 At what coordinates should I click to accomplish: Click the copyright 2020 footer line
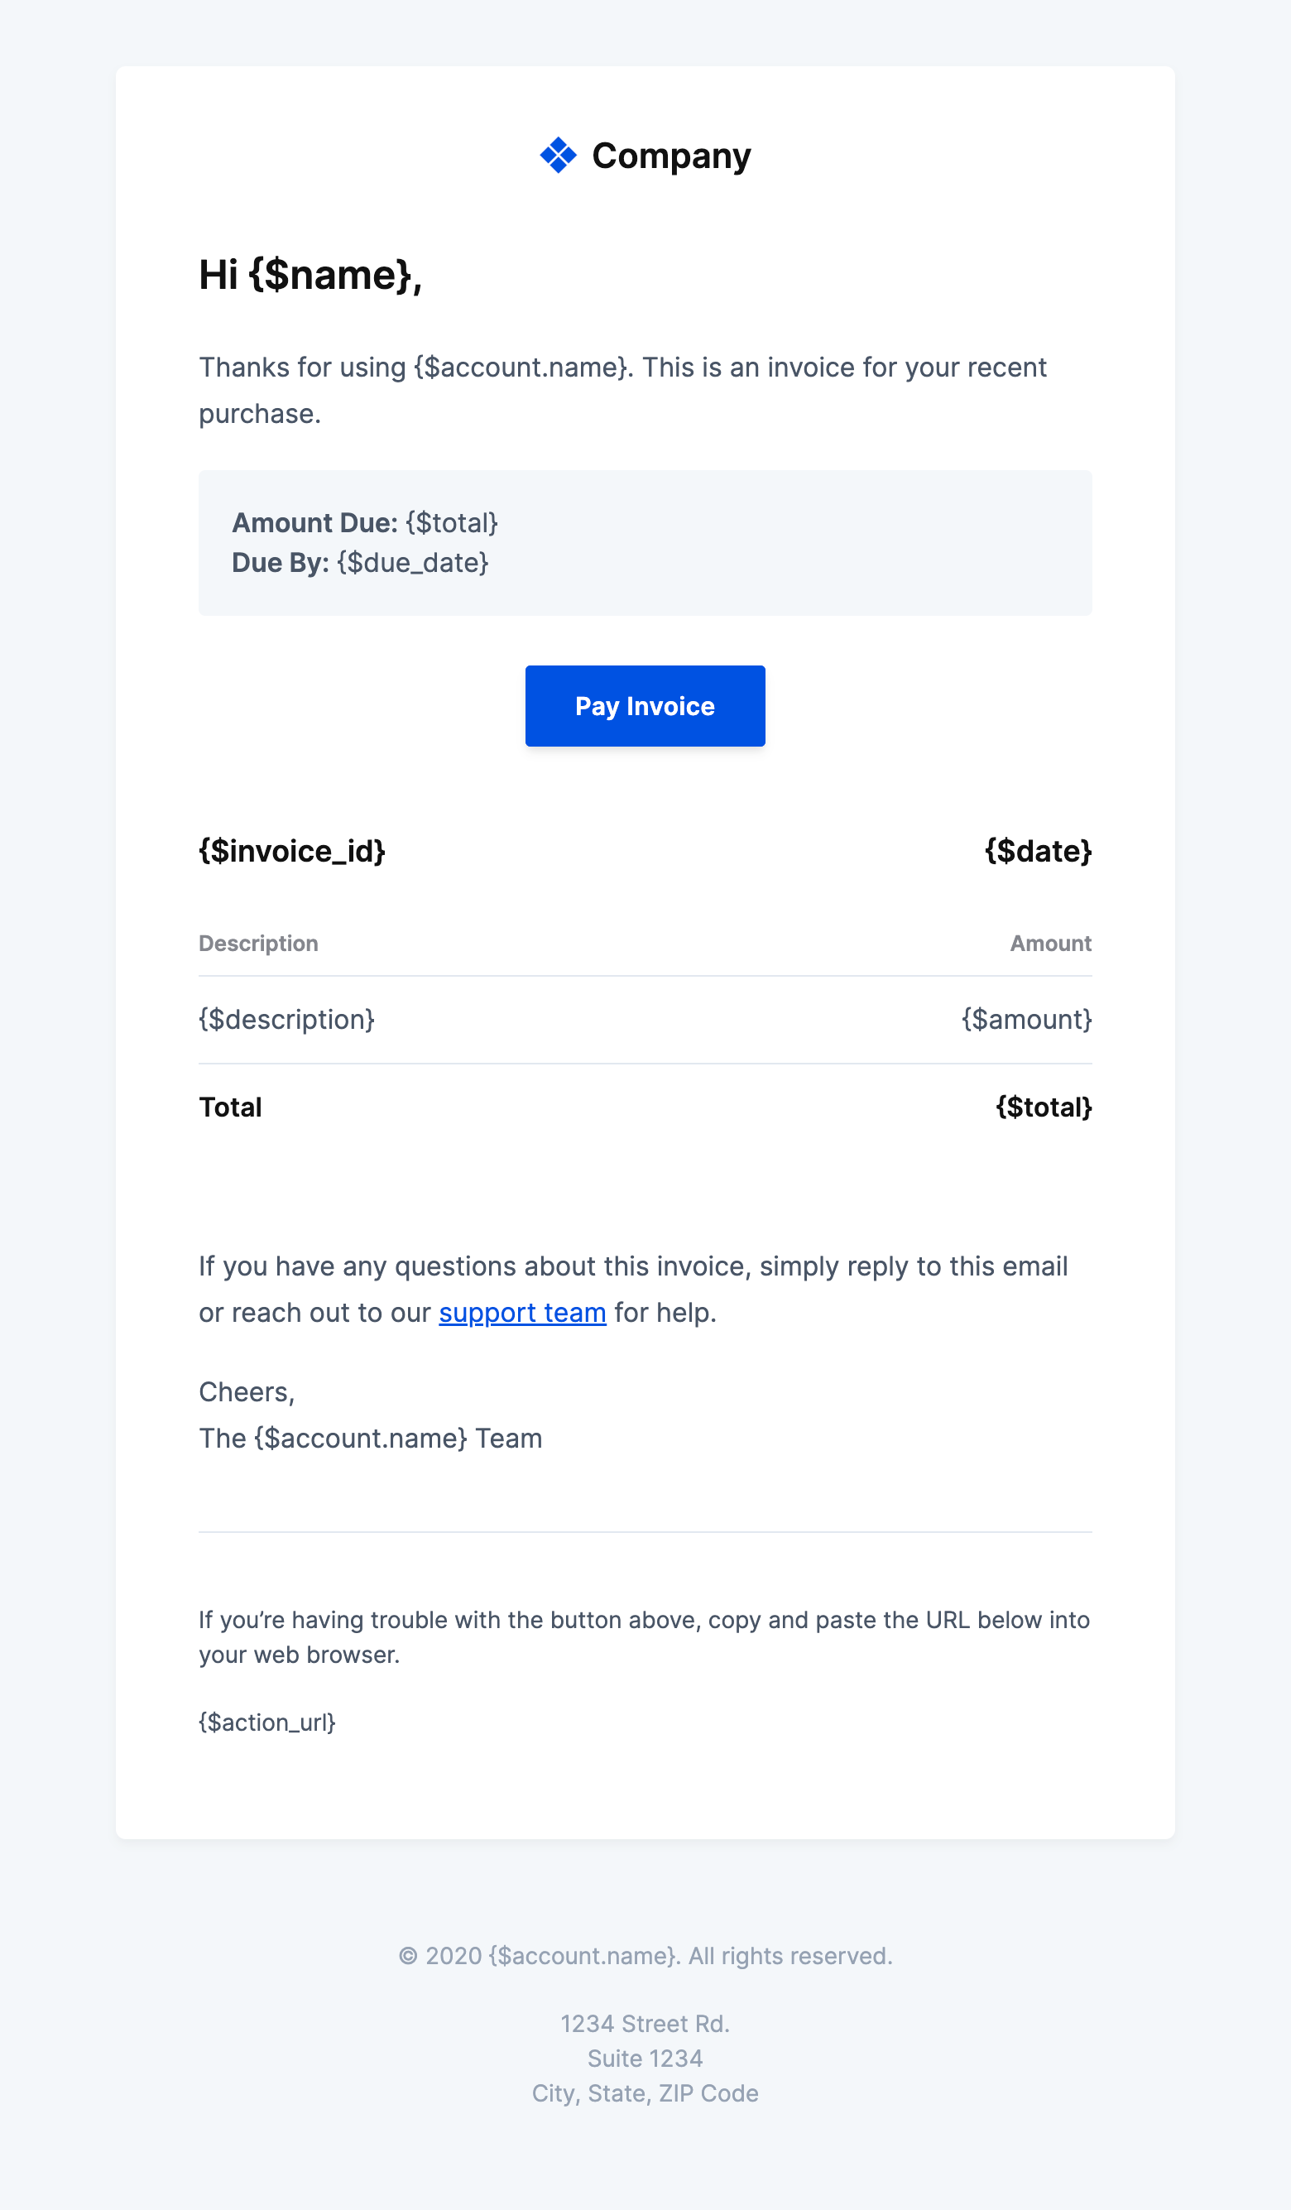point(645,1956)
